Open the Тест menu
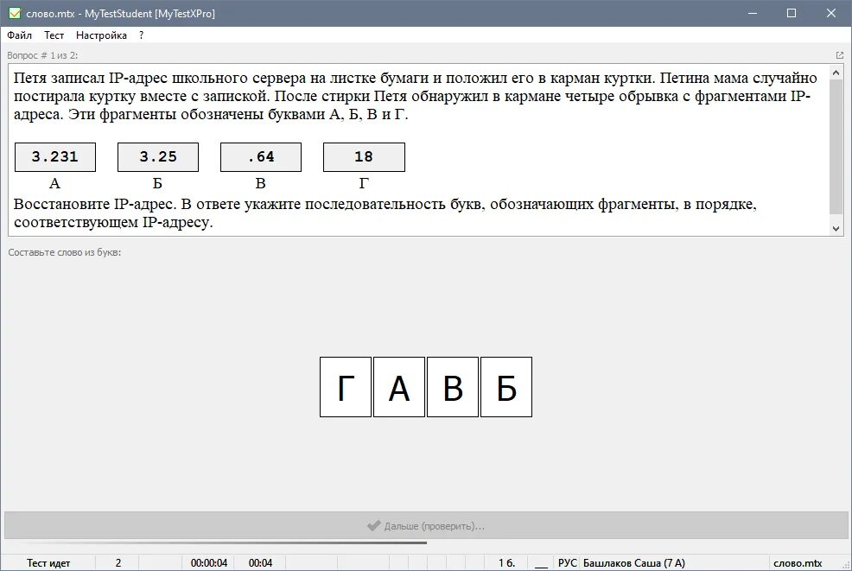852x571 pixels. 54,35
